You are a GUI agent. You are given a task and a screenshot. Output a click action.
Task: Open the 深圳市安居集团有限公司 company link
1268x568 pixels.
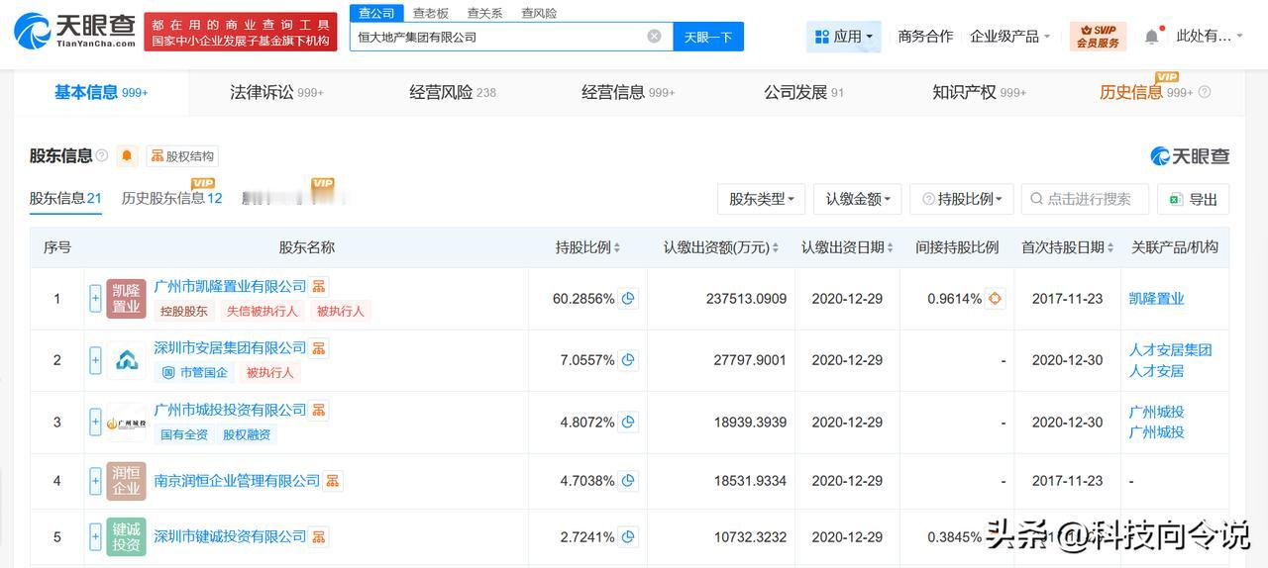coord(230,348)
